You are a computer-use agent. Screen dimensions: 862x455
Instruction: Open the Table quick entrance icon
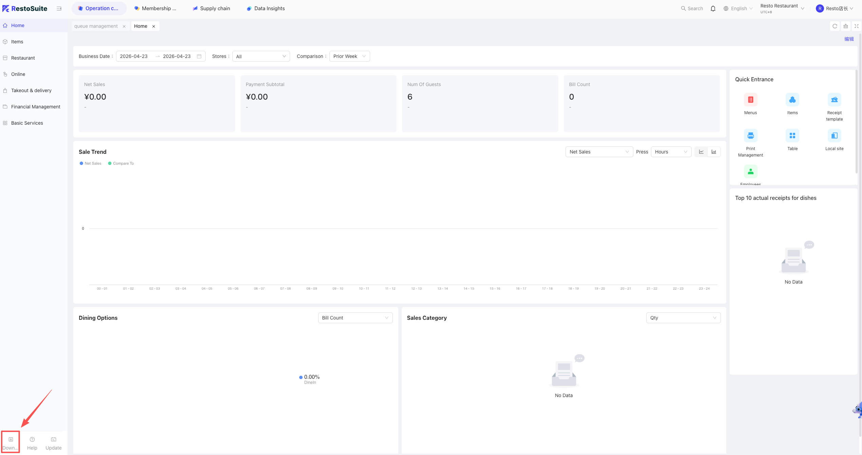point(792,136)
